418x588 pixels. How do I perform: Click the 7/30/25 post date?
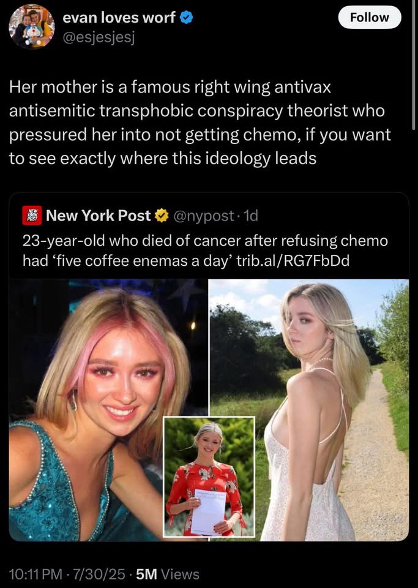(x=99, y=574)
